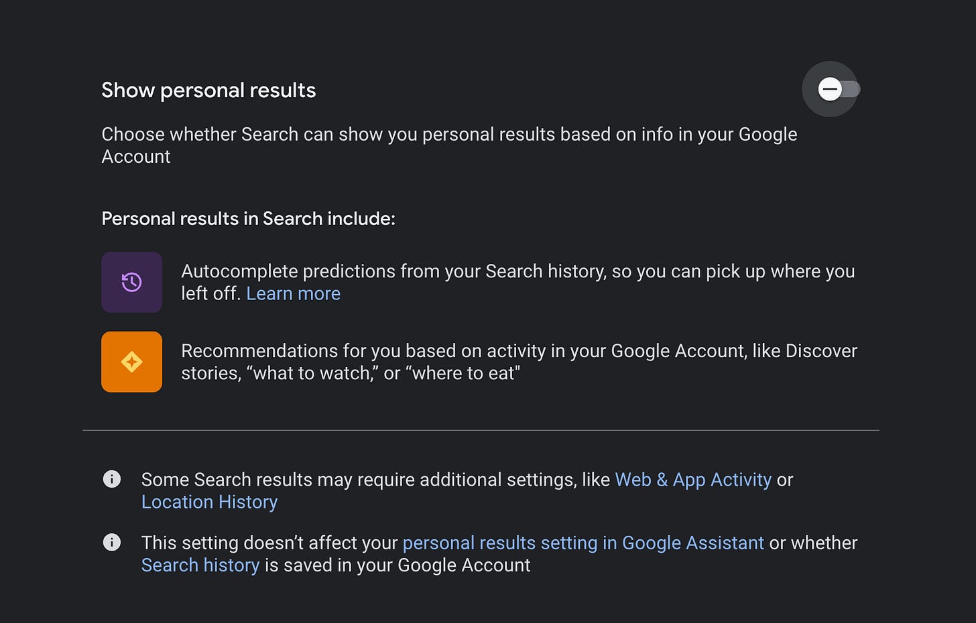Click the purple search history clock icon
The image size is (976, 623).
coord(131,282)
